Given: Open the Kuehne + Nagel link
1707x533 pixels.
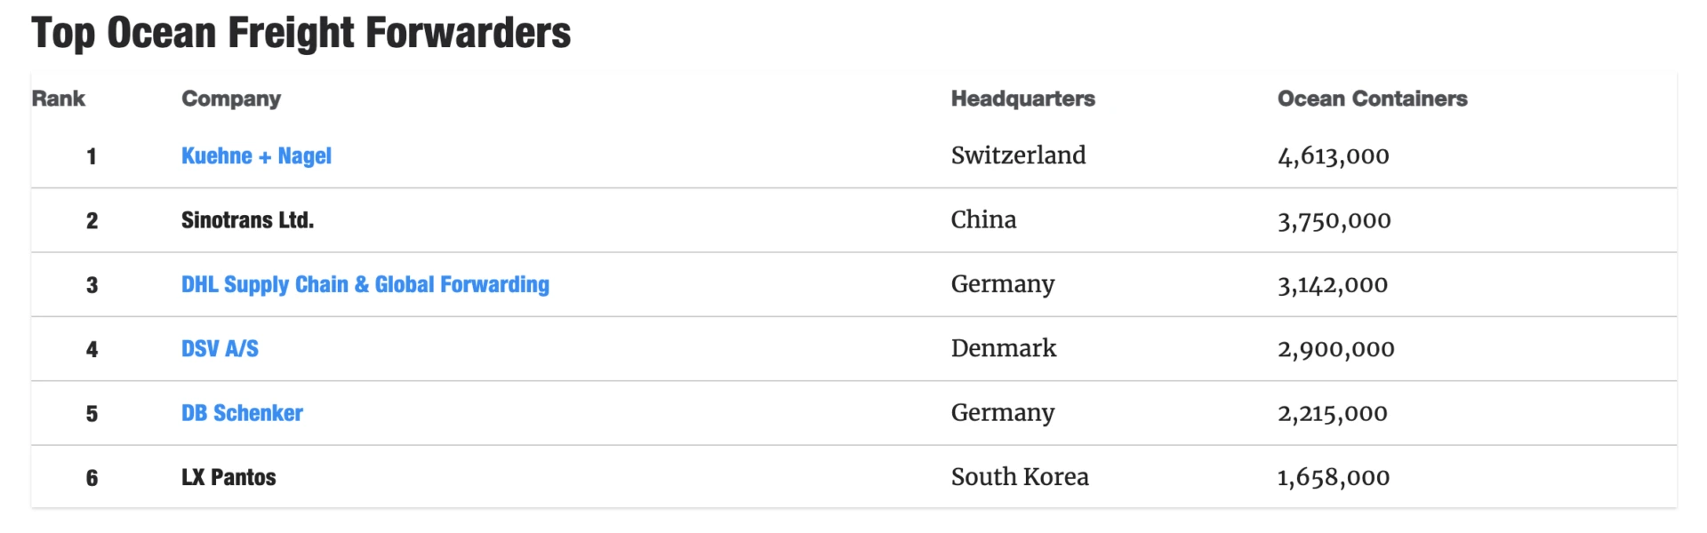Looking at the screenshot, I should click(x=256, y=156).
